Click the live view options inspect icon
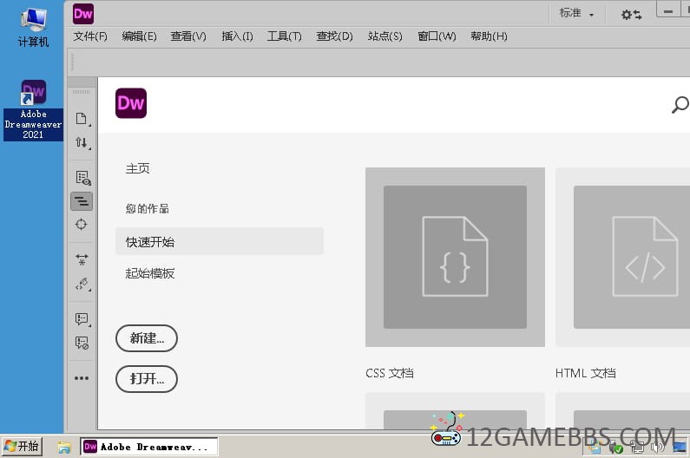 82,178
